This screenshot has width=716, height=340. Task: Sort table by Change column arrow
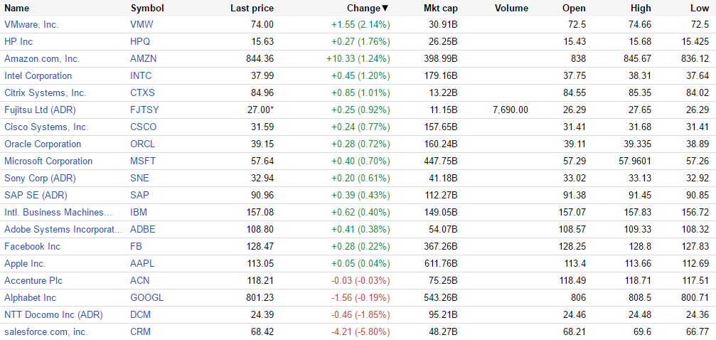point(385,9)
